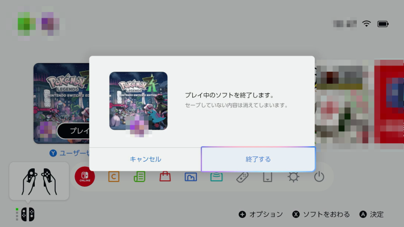Image resolution: width=404 pixels, height=227 pixels.
Task: Open the blue Album icon
Action: click(x=191, y=177)
